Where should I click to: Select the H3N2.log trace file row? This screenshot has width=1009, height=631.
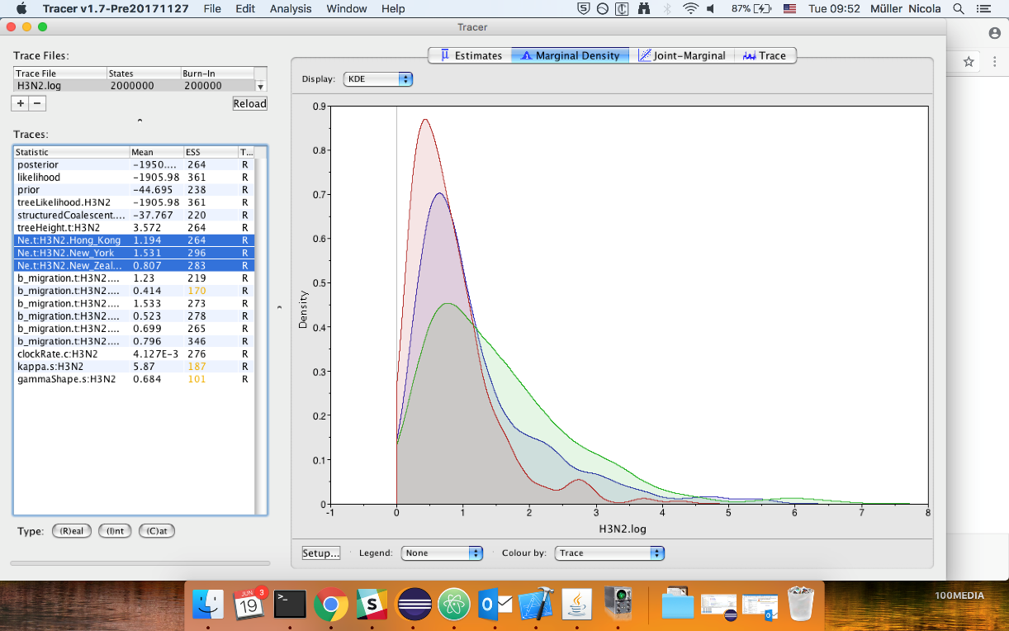pyautogui.click(x=135, y=85)
